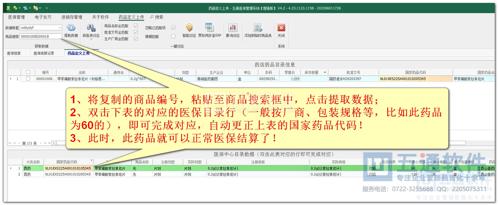
Task: Open dropdown beside first quick-access layout icon
Action: (19, 8)
